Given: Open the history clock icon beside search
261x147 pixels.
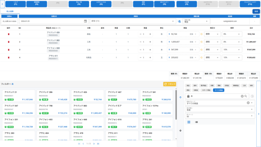Looking at the screenshot, I should [x=253, y=96].
